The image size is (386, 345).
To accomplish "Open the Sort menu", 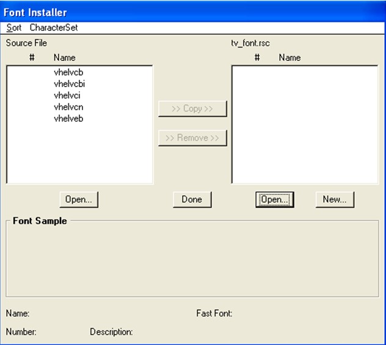I will [13, 27].
